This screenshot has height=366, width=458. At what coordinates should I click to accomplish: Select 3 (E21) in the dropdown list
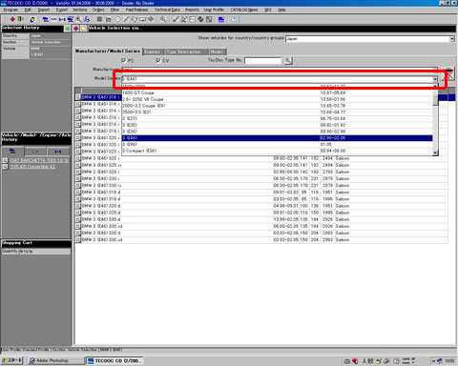pyautogui.click(x=278, y=118)
